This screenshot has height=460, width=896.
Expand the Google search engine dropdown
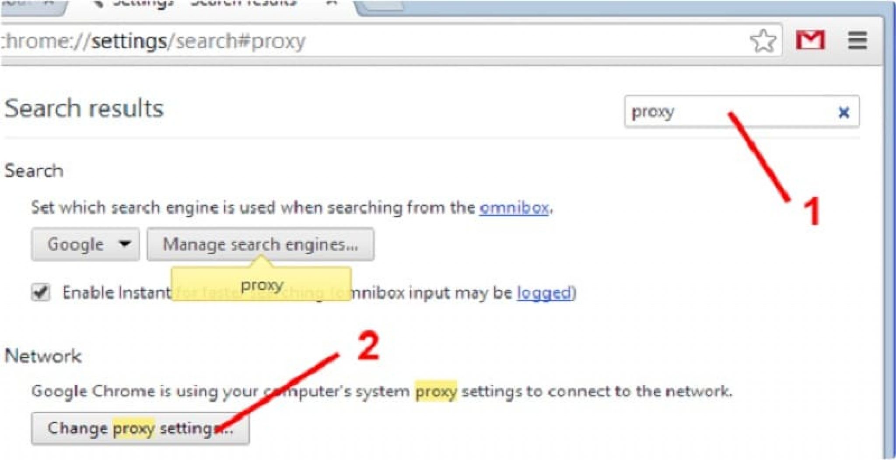click(x=86, y=244)
